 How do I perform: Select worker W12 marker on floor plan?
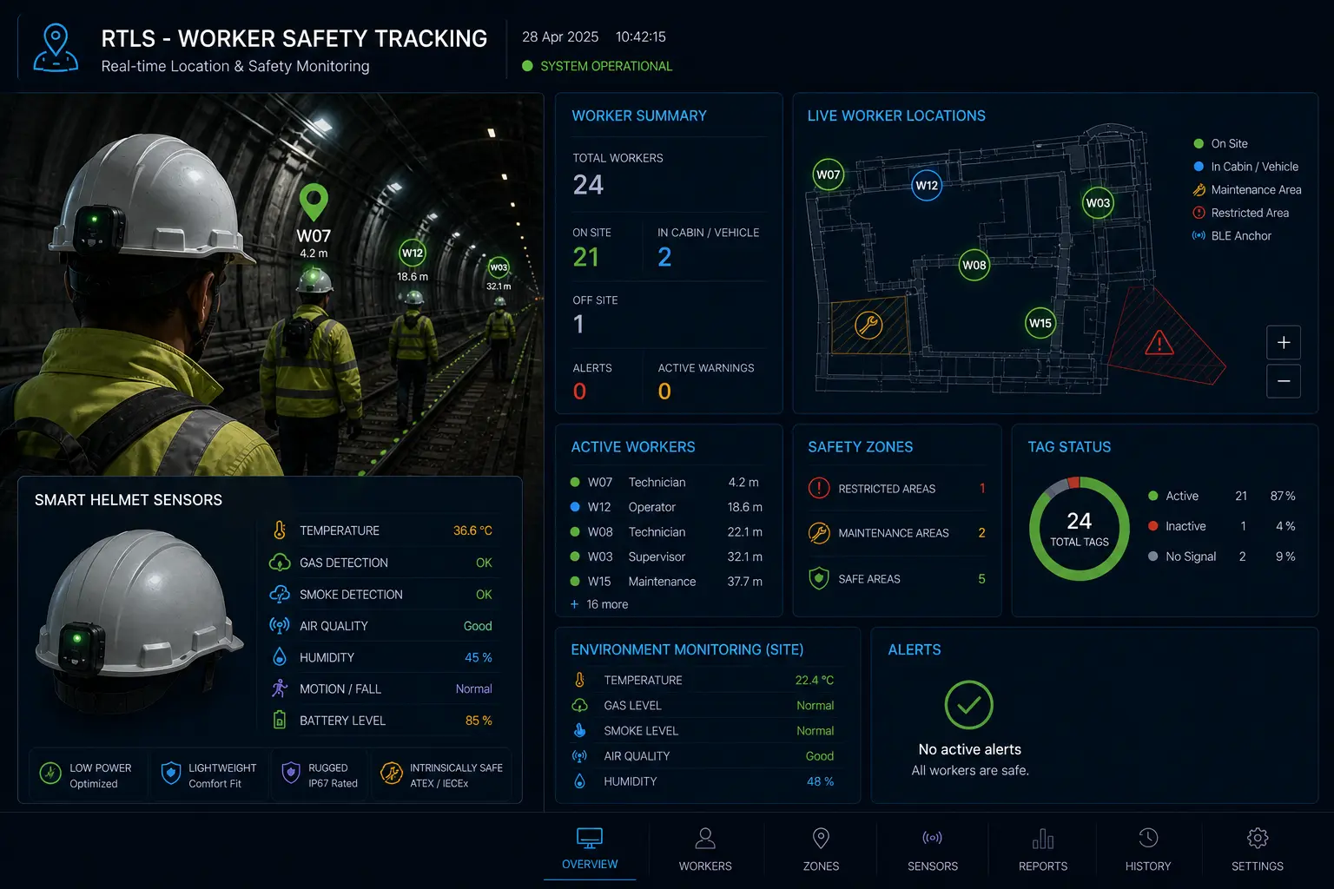point(927,185)
